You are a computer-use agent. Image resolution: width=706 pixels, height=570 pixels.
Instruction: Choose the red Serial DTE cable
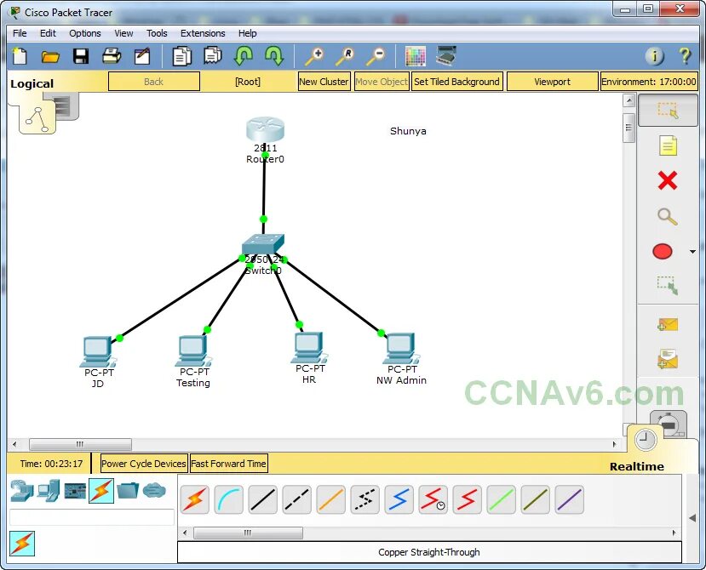click(468, 500)
